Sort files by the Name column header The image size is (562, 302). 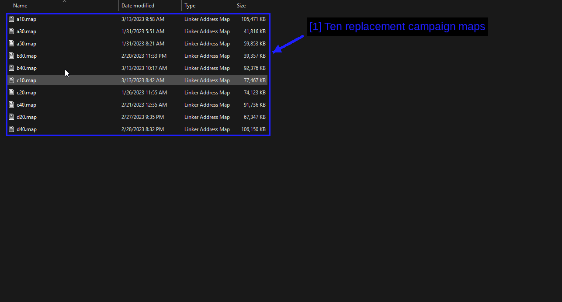(20, 6)
